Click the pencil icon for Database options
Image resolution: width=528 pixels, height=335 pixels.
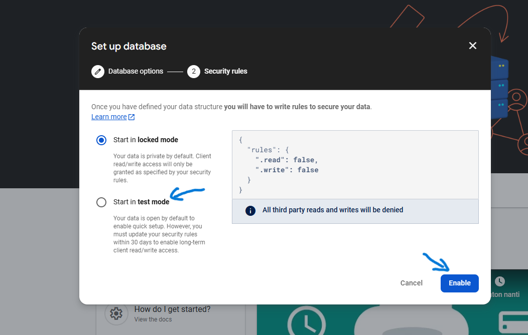98,71
